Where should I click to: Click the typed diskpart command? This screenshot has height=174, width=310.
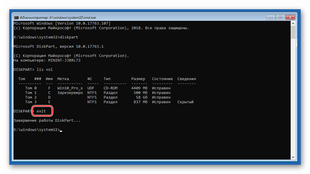pos(69,37)
